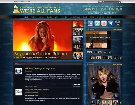
Task: Open WINNERS navigation item
Action: tap(64, 17)
